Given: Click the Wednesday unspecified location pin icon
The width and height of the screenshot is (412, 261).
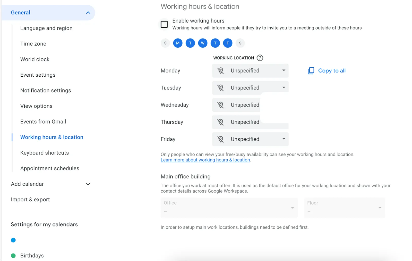Looking at the screenshot, I should point(220,105).
